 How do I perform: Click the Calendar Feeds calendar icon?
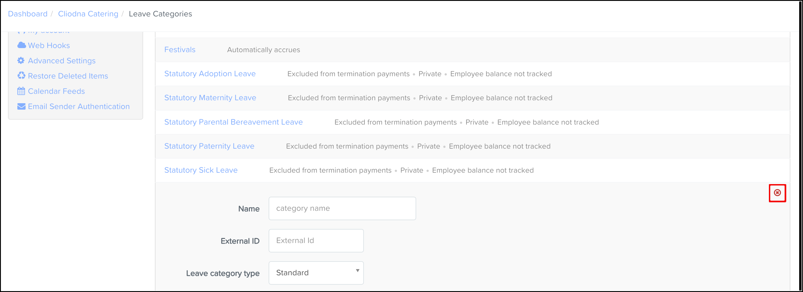coord(21,91)
